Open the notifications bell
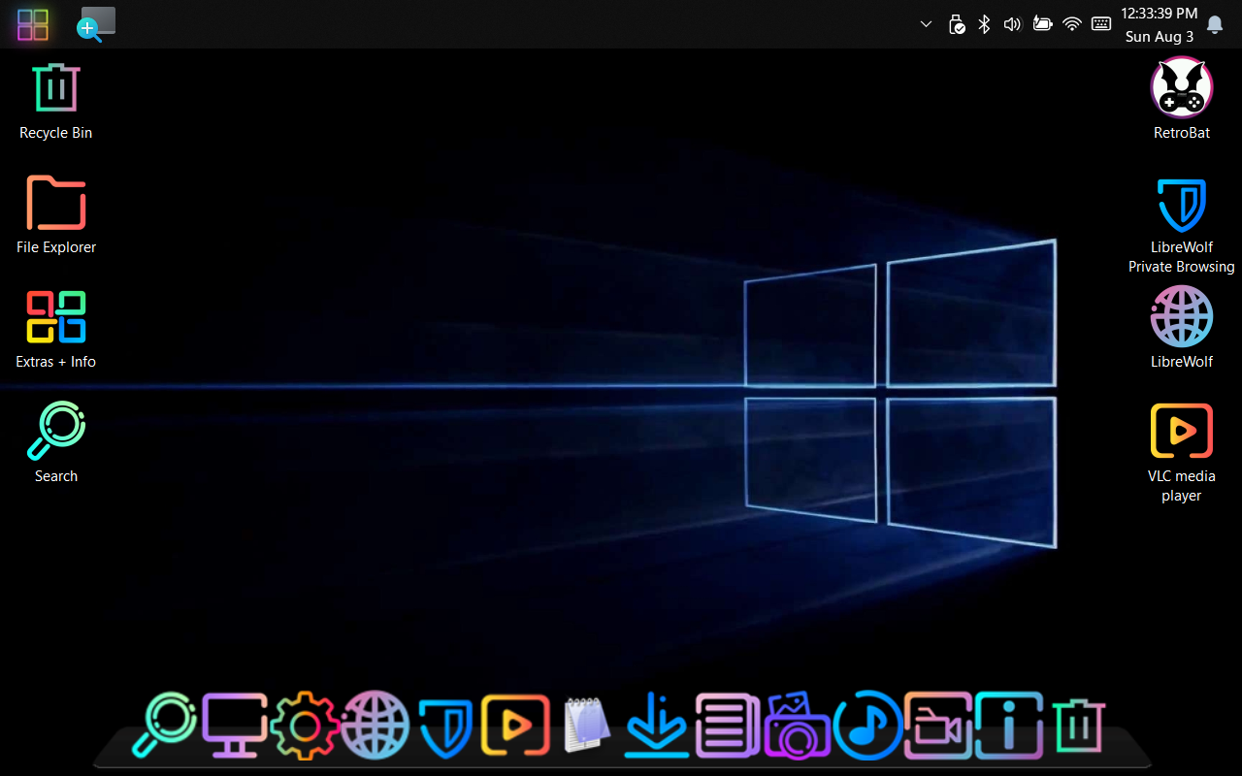Image resolution: width=1242 pixels, height=776 pixels. pos(1214,24)
